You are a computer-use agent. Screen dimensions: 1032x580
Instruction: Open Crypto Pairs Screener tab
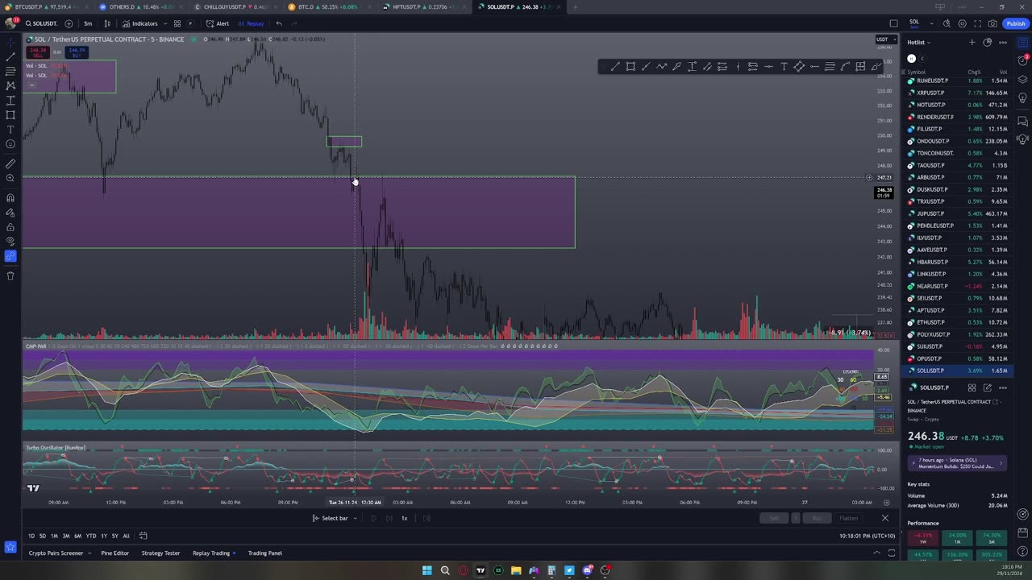pos(56,553)
